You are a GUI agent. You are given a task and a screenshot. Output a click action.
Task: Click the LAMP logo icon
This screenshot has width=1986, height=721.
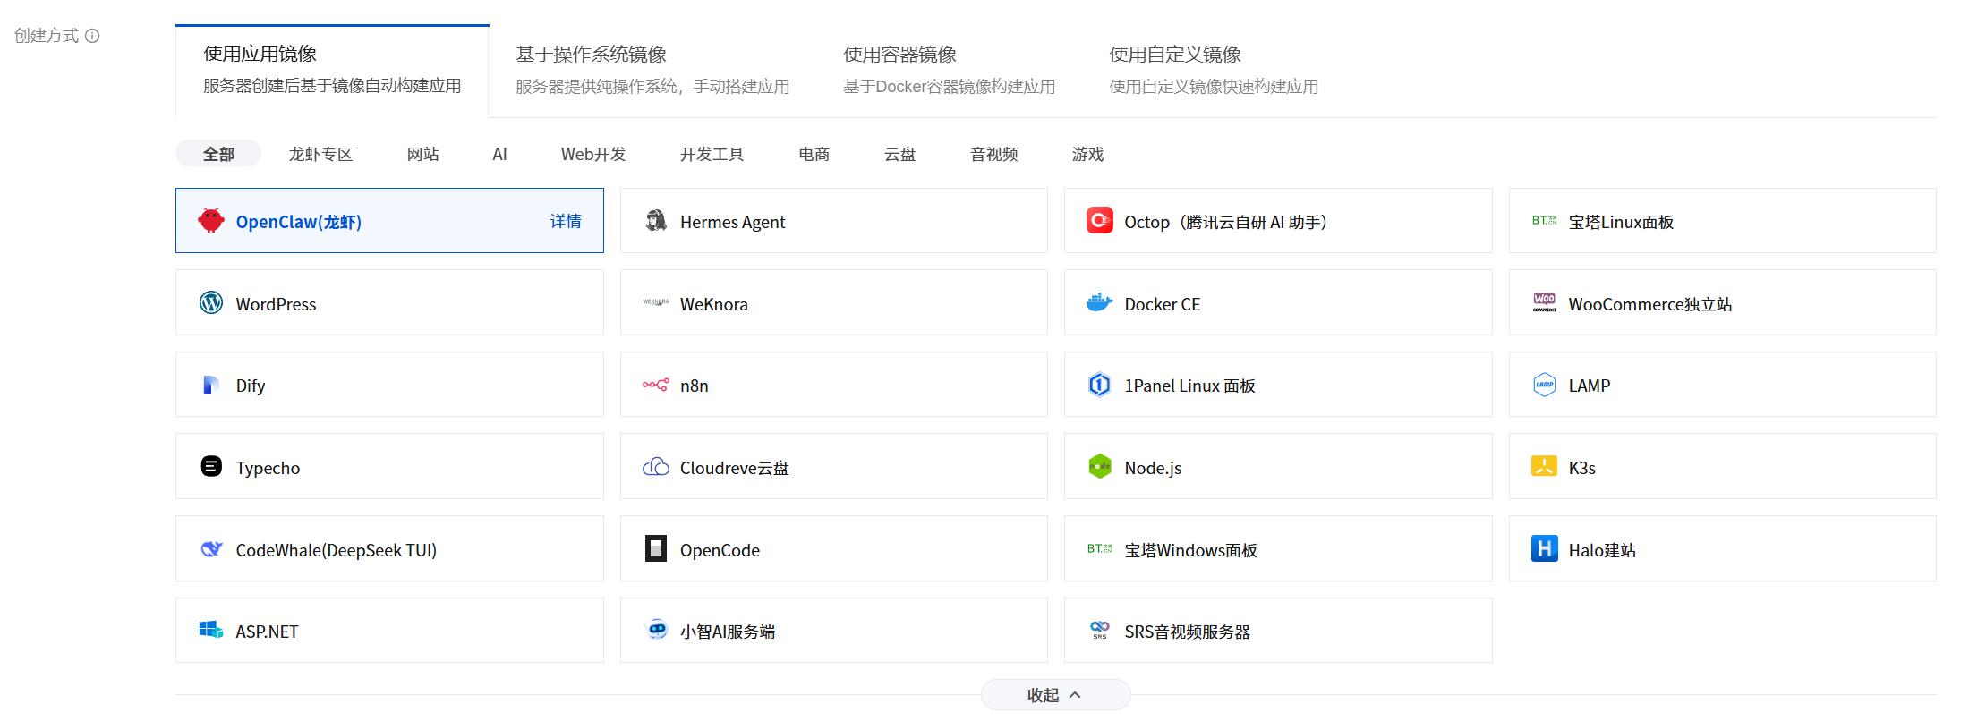click(1544, 385)
